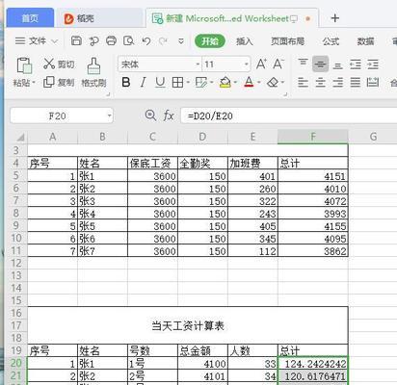Click the Save icon in quick toolbar
The width and height of the screenshot is (397, 385).
point(76,41)
